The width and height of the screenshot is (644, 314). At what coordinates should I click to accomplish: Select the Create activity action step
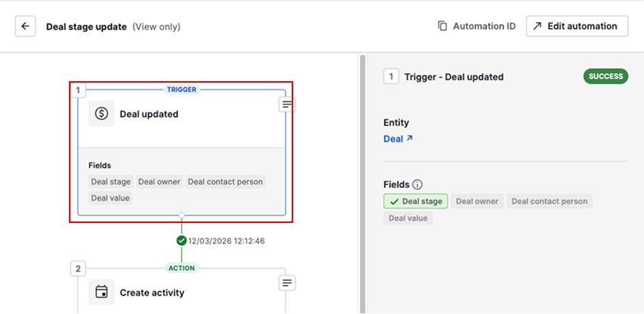(x=152, y=292)
